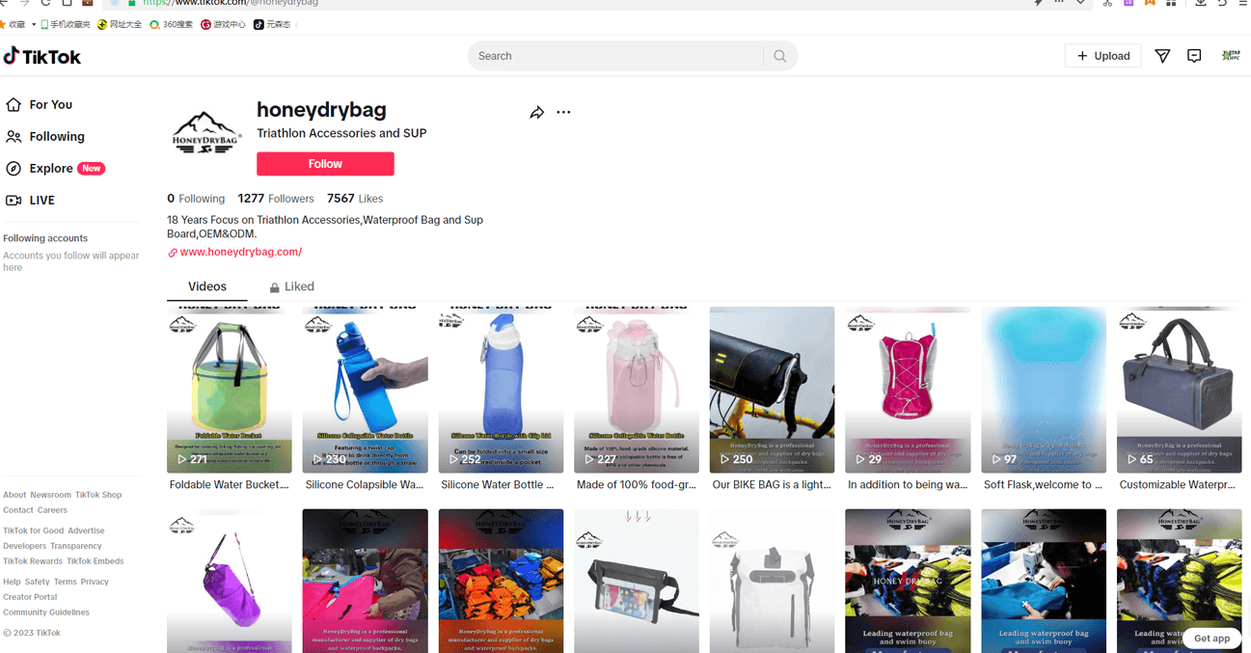Open the profile avatar menu
The width and height of the screenshot is (1251, 653).
point(1231,56)
